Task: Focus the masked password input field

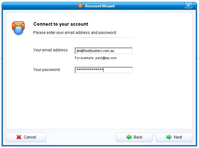Action: [x=104, y=70]
